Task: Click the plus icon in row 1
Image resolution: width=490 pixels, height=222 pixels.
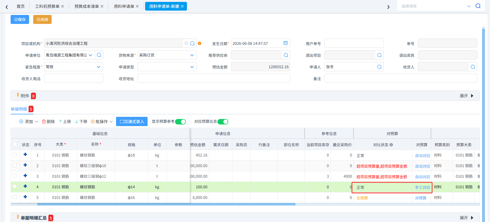Action: pyautogui.click(x=25, y=154)
